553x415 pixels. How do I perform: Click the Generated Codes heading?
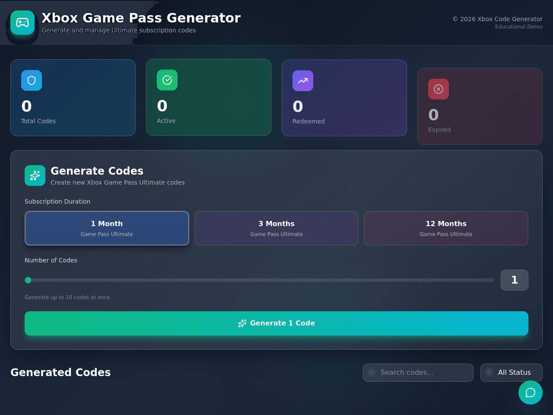(60, 372)
